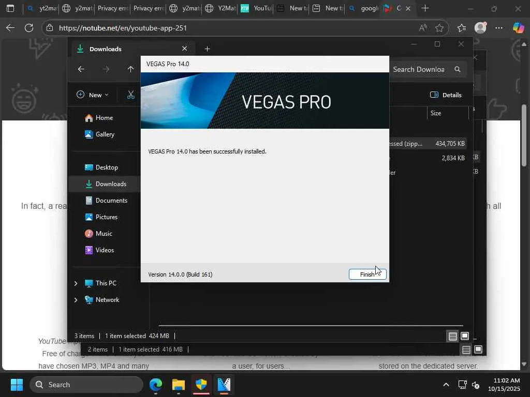
Task: Click the site info lock icon
Action: click(50, 28)
